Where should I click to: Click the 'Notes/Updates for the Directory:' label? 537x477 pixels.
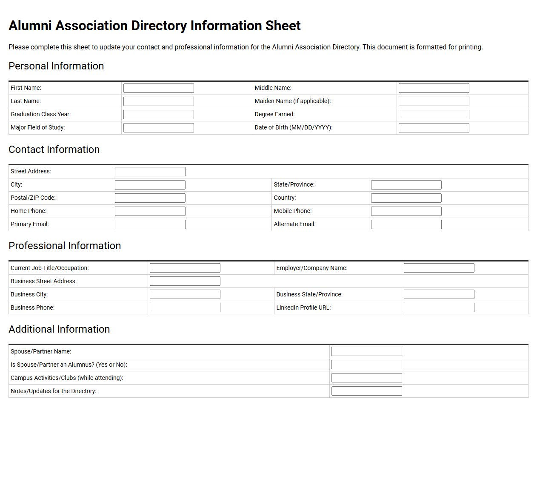tap(54, 391)
